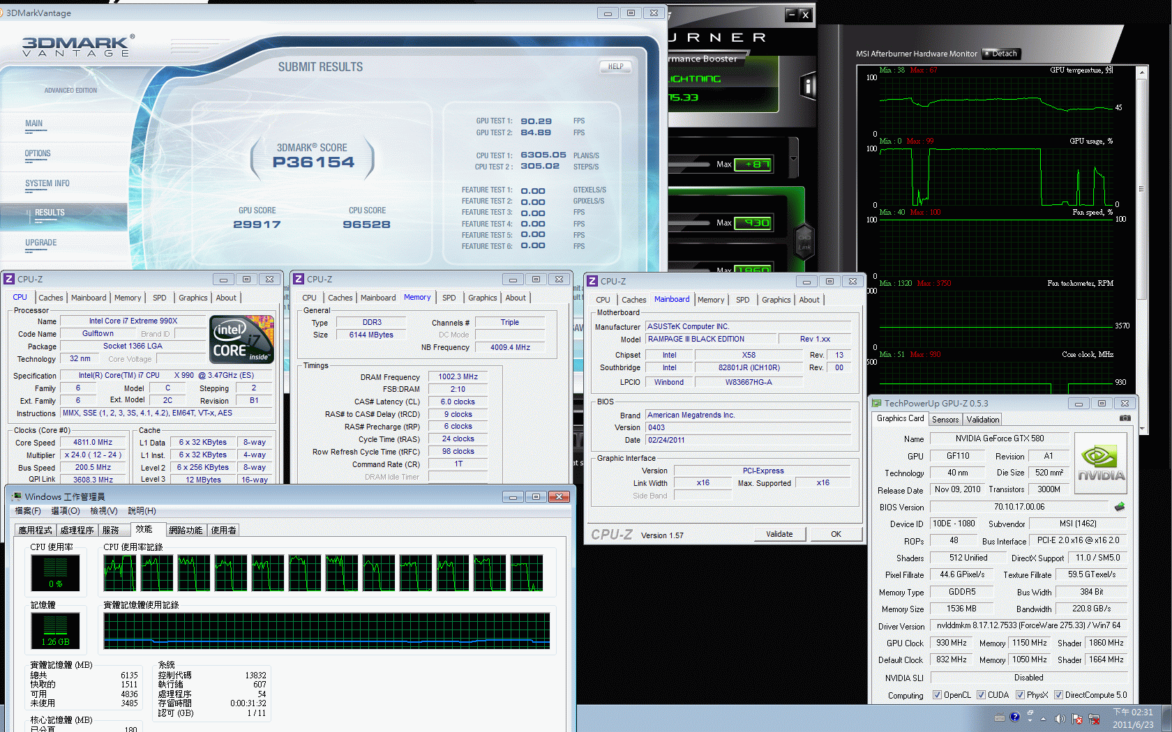Open the Sensors tab in GPU-Z
1172x732 pixels.
coord(945,420)
